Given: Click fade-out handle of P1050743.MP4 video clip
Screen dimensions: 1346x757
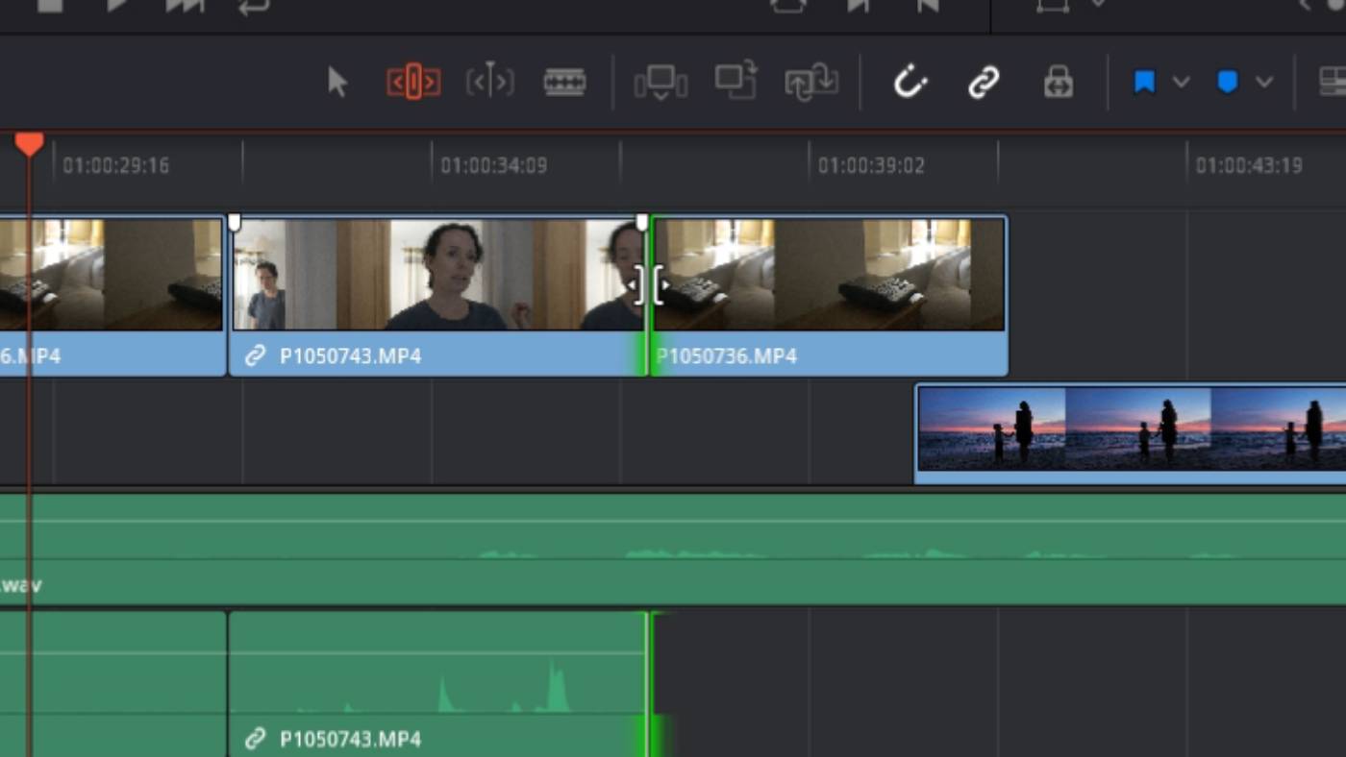Looking at the screenshot, I should [x=642, y=223].
